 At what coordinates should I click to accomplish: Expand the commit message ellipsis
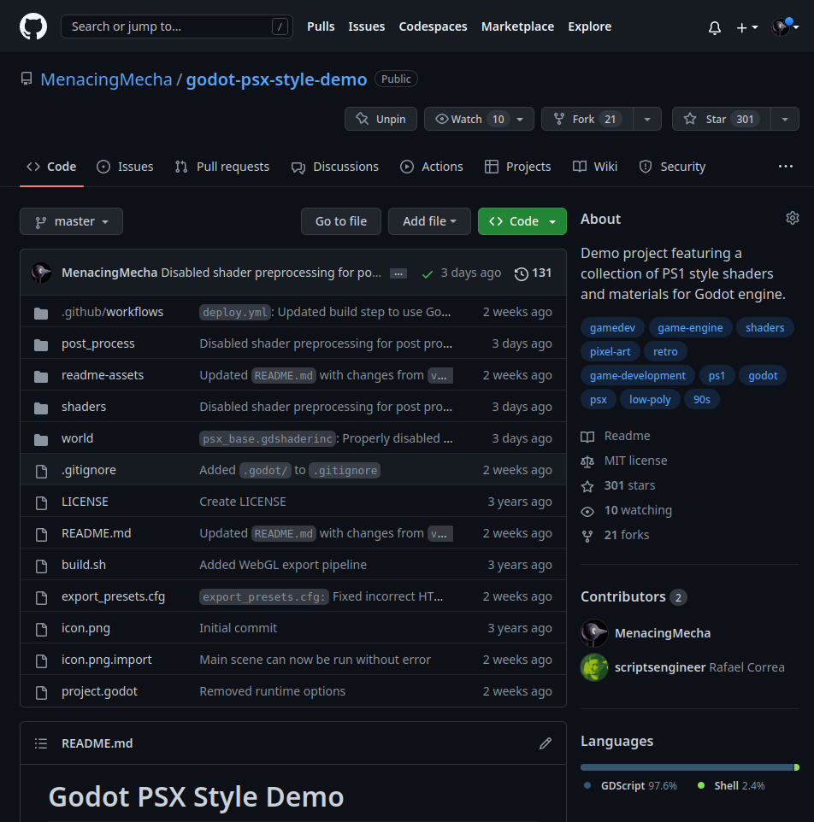[398, 273]
